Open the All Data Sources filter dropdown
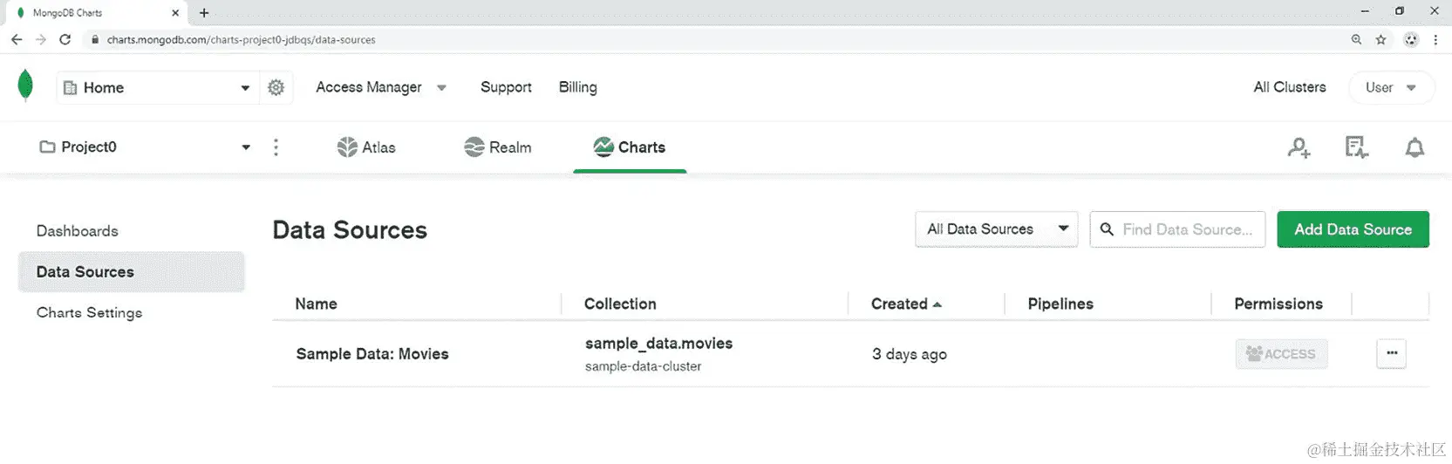The image size is (1452, 464). click(996, 229)
